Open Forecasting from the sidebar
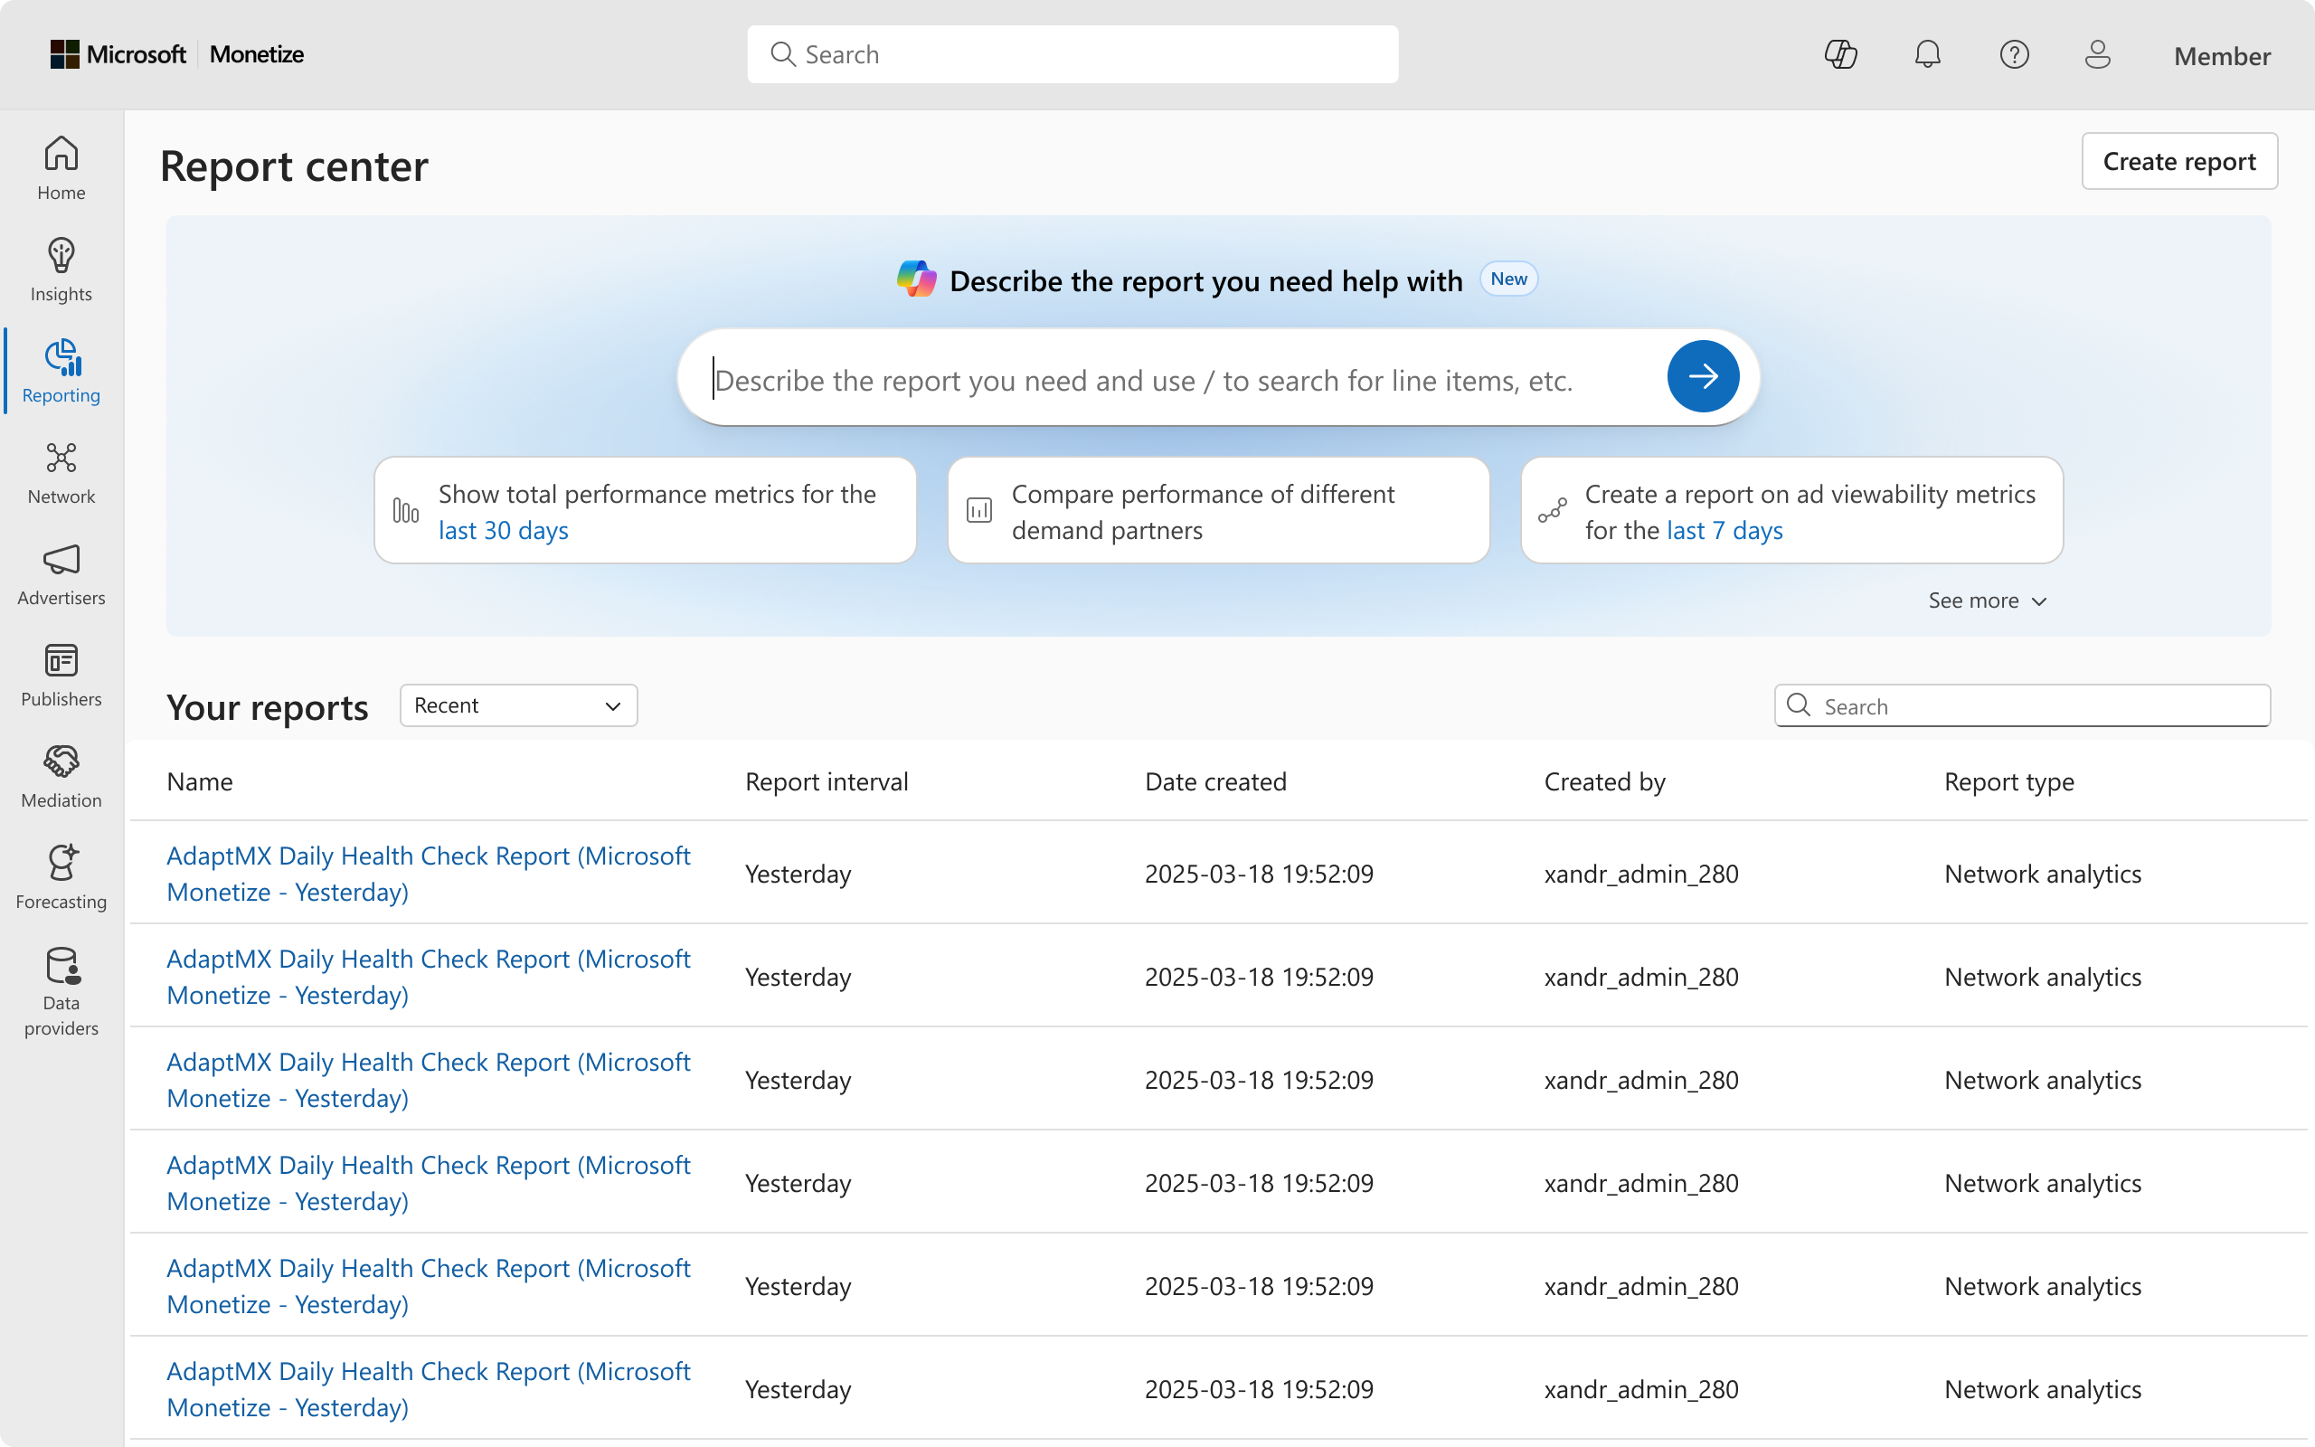Viewport: 2315px width, 1447px height. pos(61,877)
